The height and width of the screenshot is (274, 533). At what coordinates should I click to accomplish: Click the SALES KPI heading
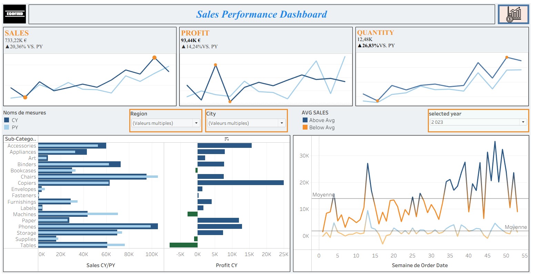pyautogui.click(x=17, y=33)
